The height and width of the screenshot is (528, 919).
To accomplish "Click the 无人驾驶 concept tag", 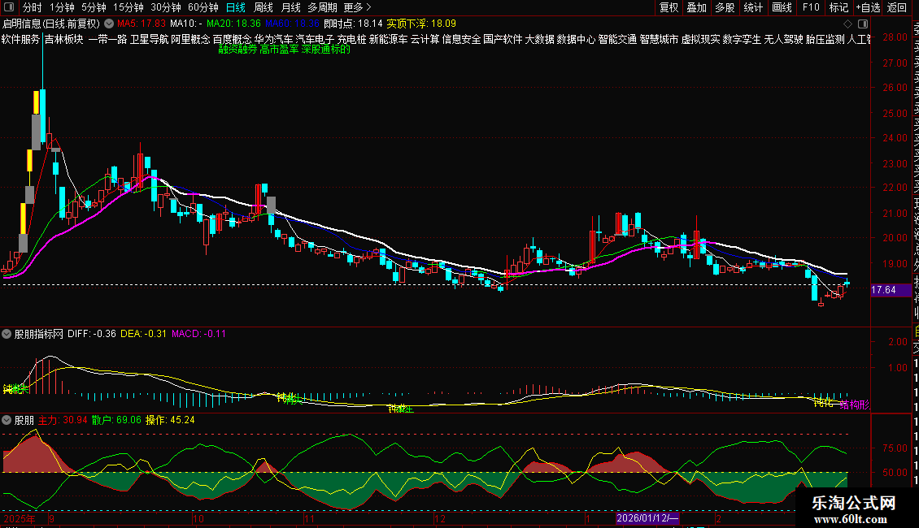I will 784,39.
